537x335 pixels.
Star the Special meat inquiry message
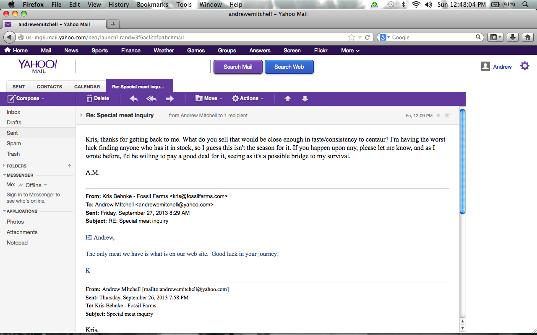[447, 116]
